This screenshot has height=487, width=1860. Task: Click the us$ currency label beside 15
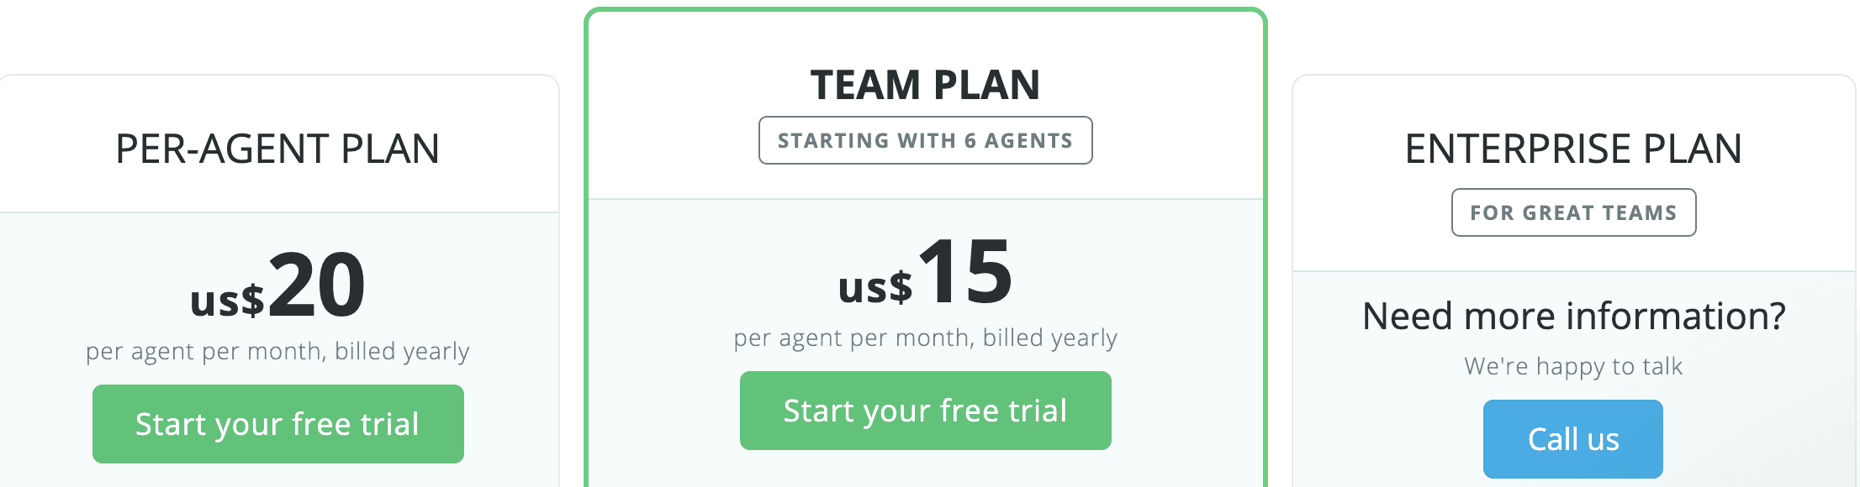point(875,287)
